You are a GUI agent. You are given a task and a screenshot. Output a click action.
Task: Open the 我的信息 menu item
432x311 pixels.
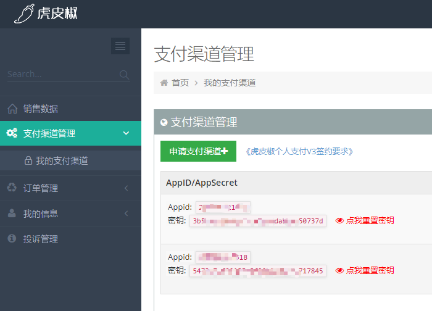(x=70, y=214)
